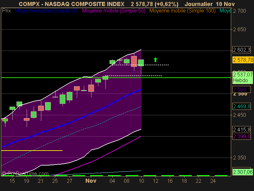
Task: Click the chart title 'COMPX - NASDAQ COMPOSITE INDEX'
Action: click(72, 4)
